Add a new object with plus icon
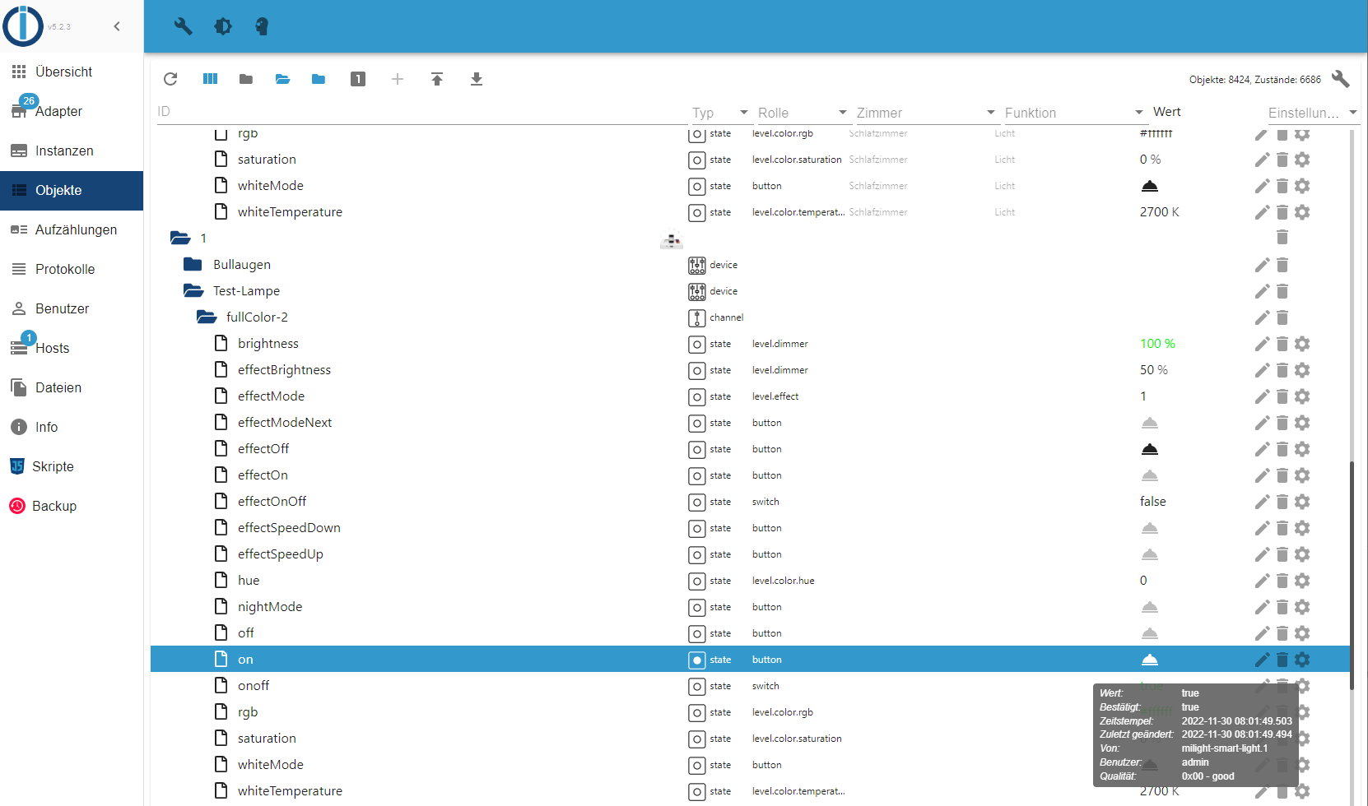 tap(398, 79)
